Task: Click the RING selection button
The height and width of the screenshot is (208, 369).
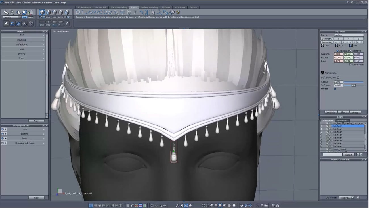Action: pyautogui.click(x=54, y=17)
